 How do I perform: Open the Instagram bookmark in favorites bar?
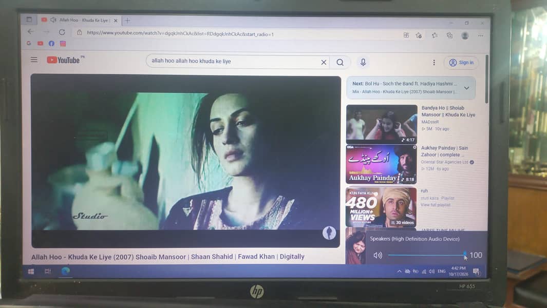63,44
